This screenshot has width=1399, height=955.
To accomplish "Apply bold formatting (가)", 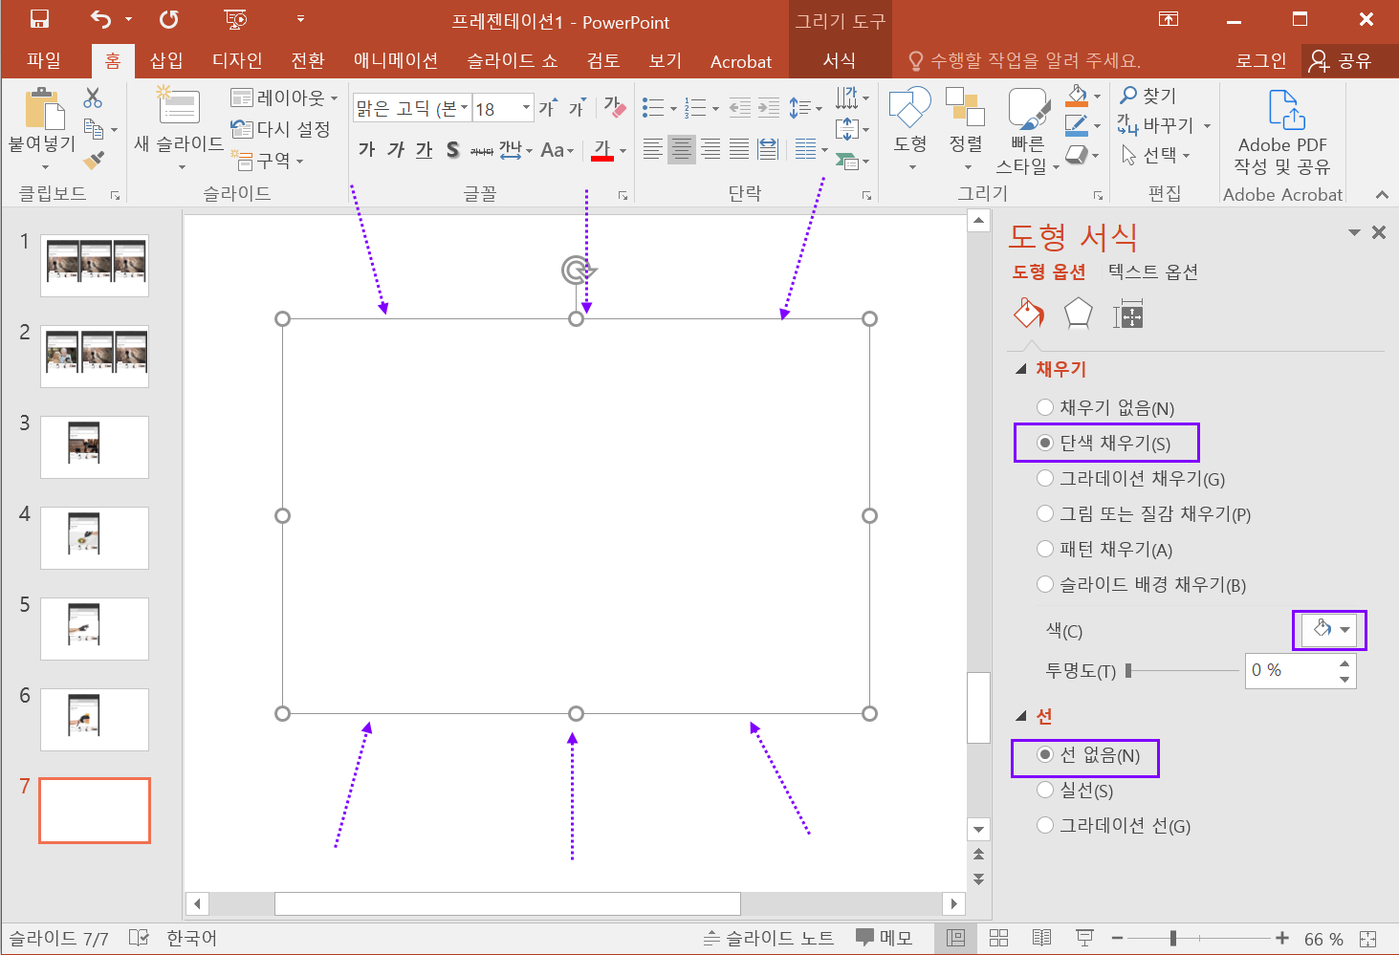I will (366, 150).
